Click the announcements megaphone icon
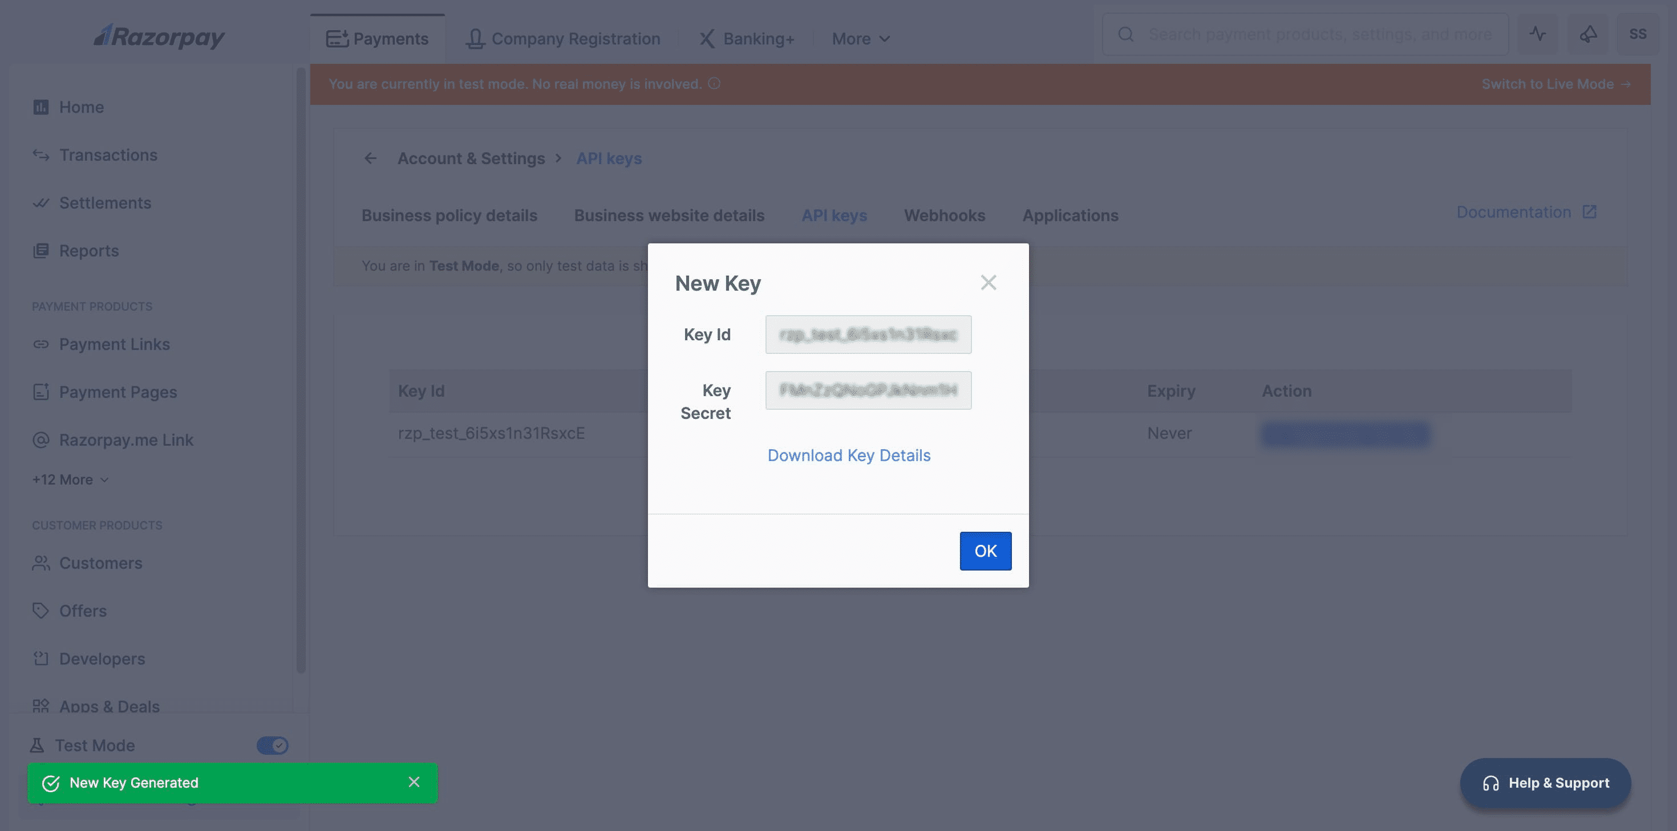Image resolution: width=1677 pixels, height=831 pixels. tap(1588, 34)
